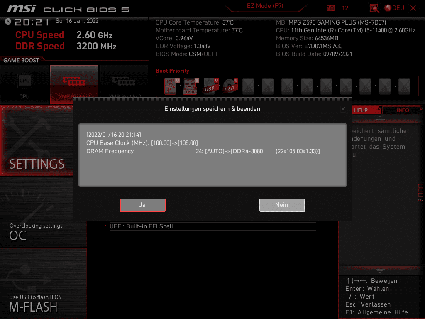Select UEFI: Built-in EFI Shell entry
This screenshot has height=319, width=425.
(x=141, y=226)
